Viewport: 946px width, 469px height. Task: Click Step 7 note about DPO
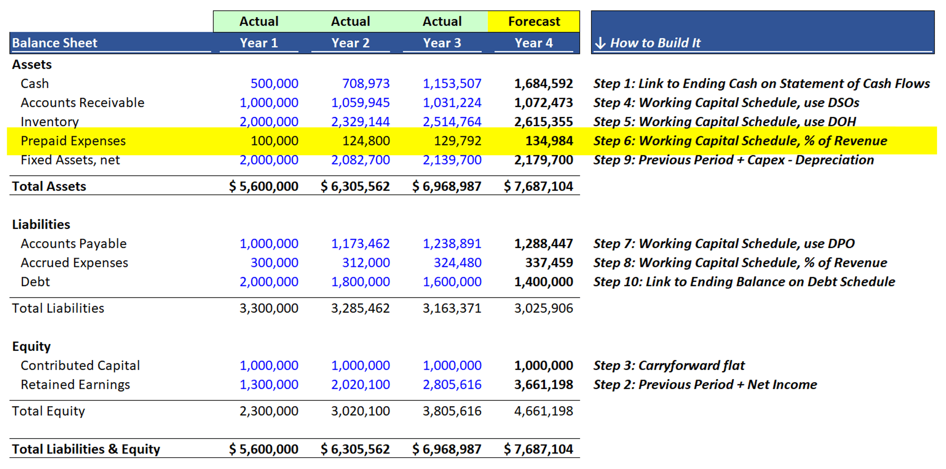click(723, 243)
